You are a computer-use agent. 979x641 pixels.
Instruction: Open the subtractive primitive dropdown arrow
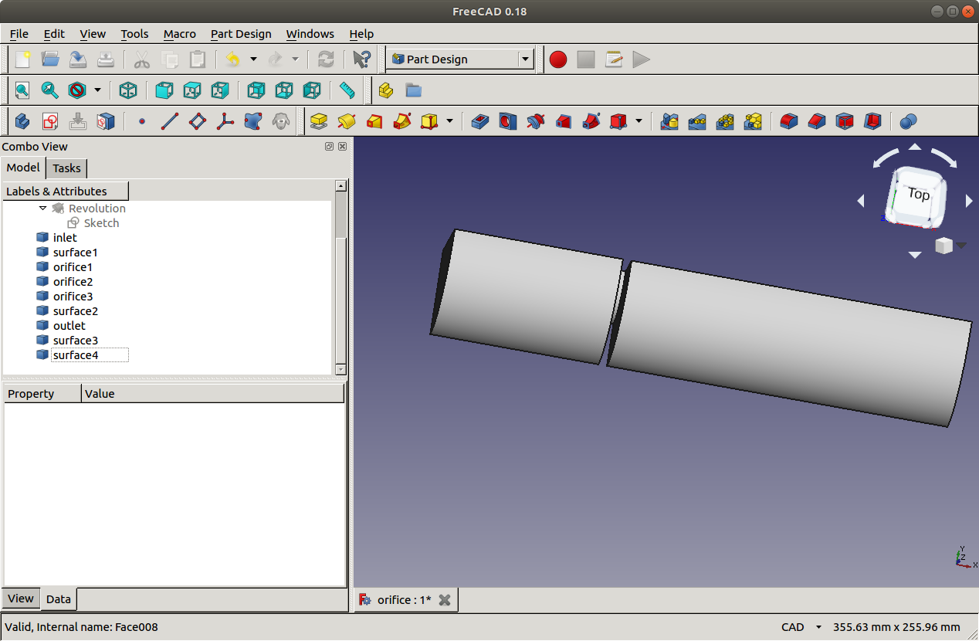coord(639,121)
